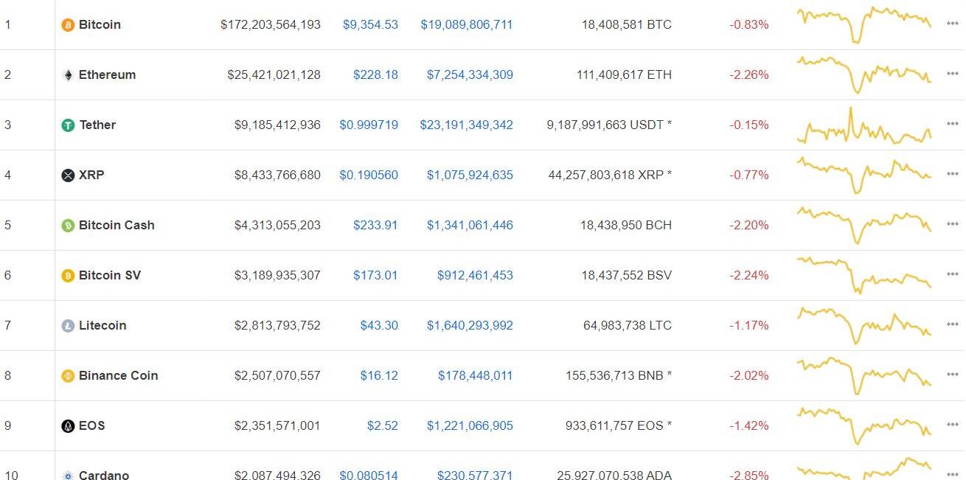This screenshot has height=480, width=966.
Task: Click the XRP price $0.190560
Action: point(369,175)
